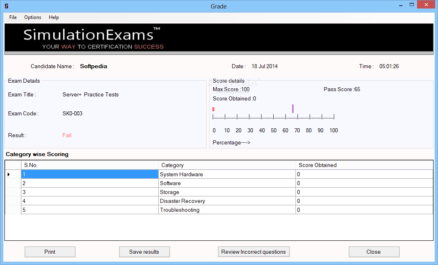Click the Print button
Image resolution: width=438 pixels, height=265 pixels.
(50, 252)
